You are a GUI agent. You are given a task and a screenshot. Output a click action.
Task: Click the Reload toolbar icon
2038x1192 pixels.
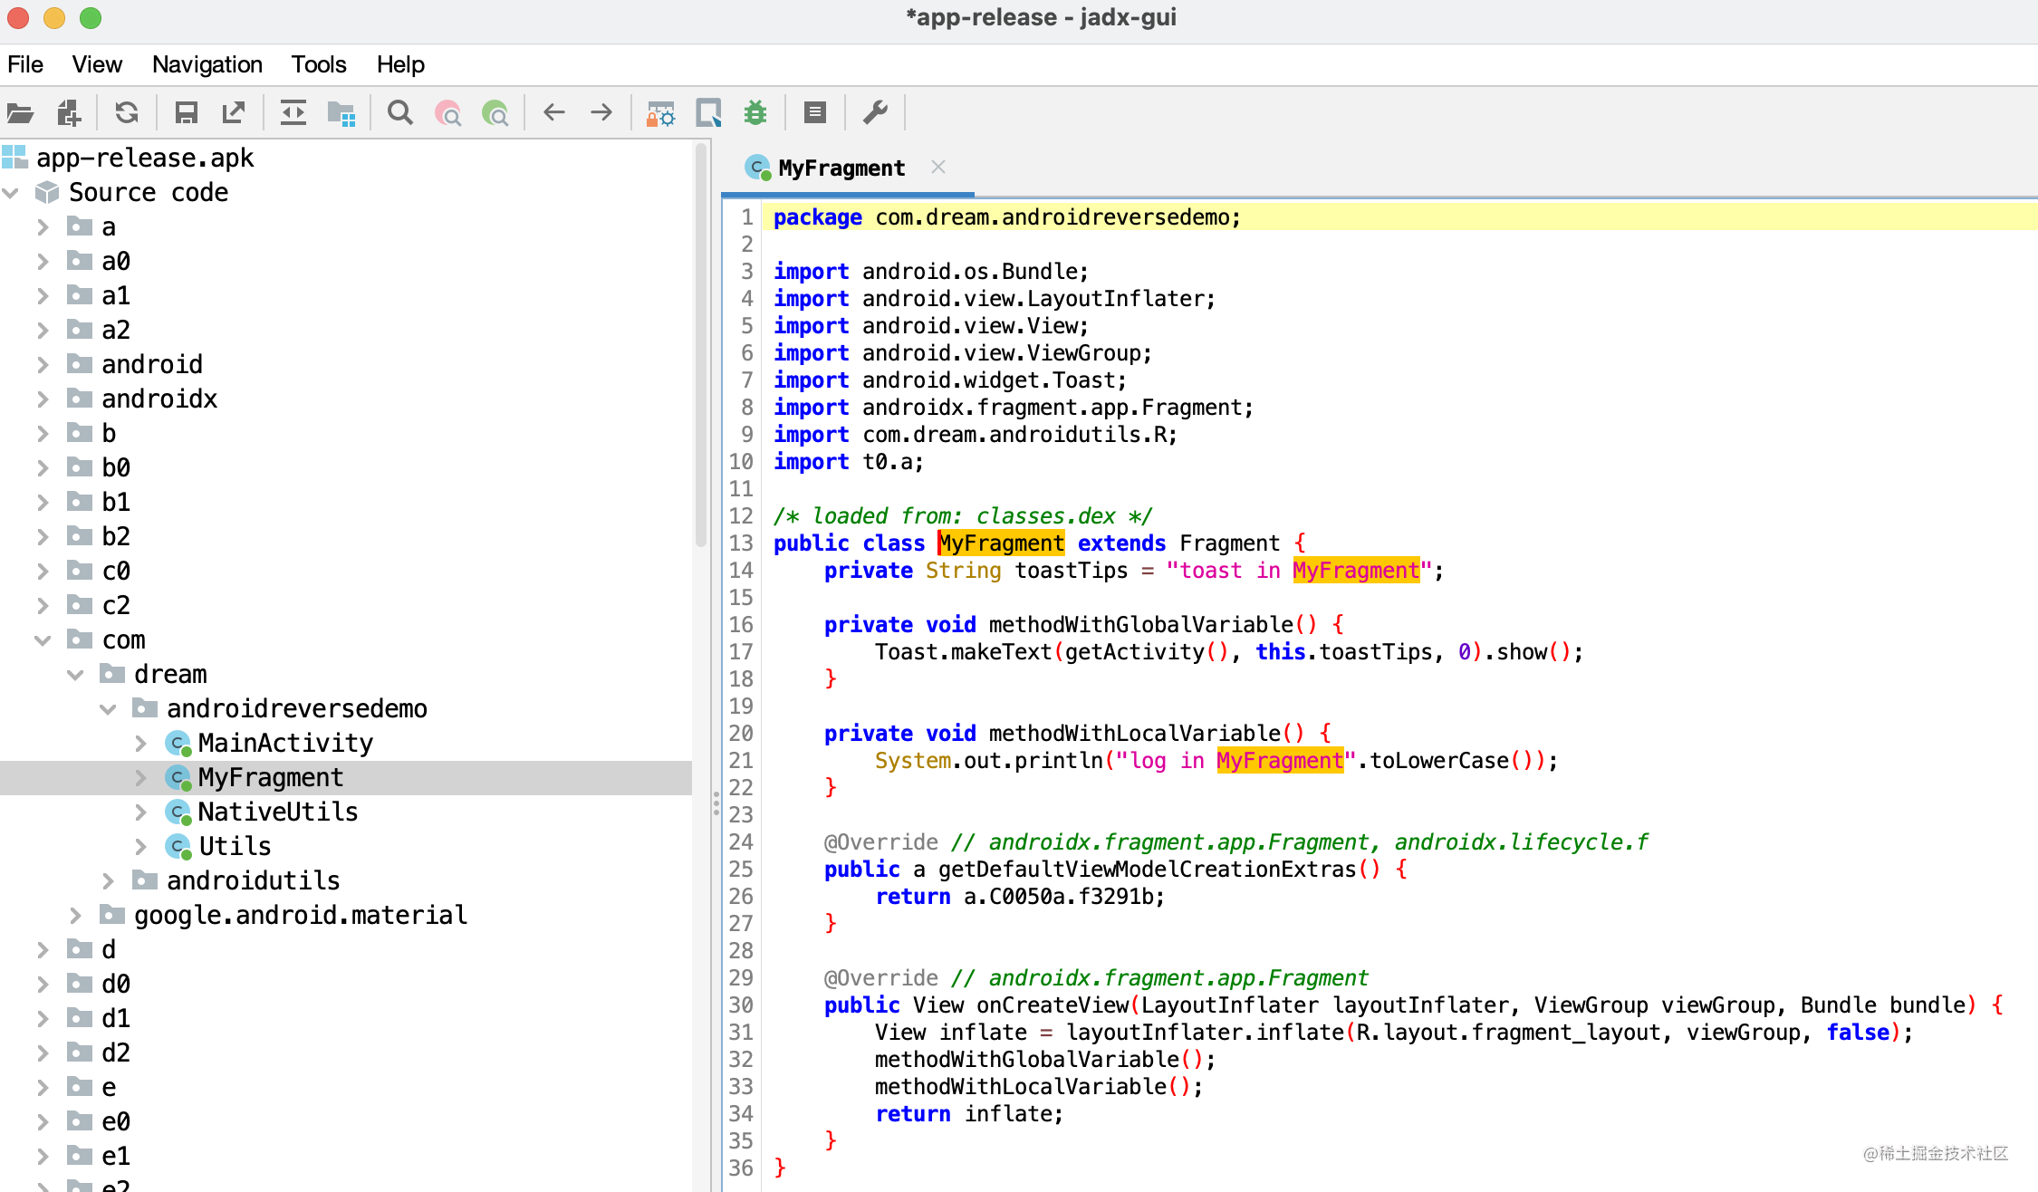point(127,113)
